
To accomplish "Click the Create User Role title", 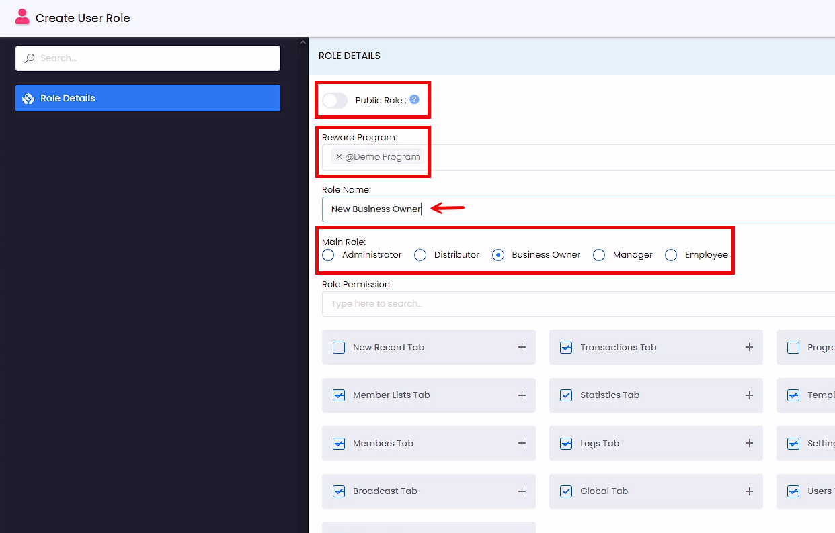I will click(x=83, y=18).
